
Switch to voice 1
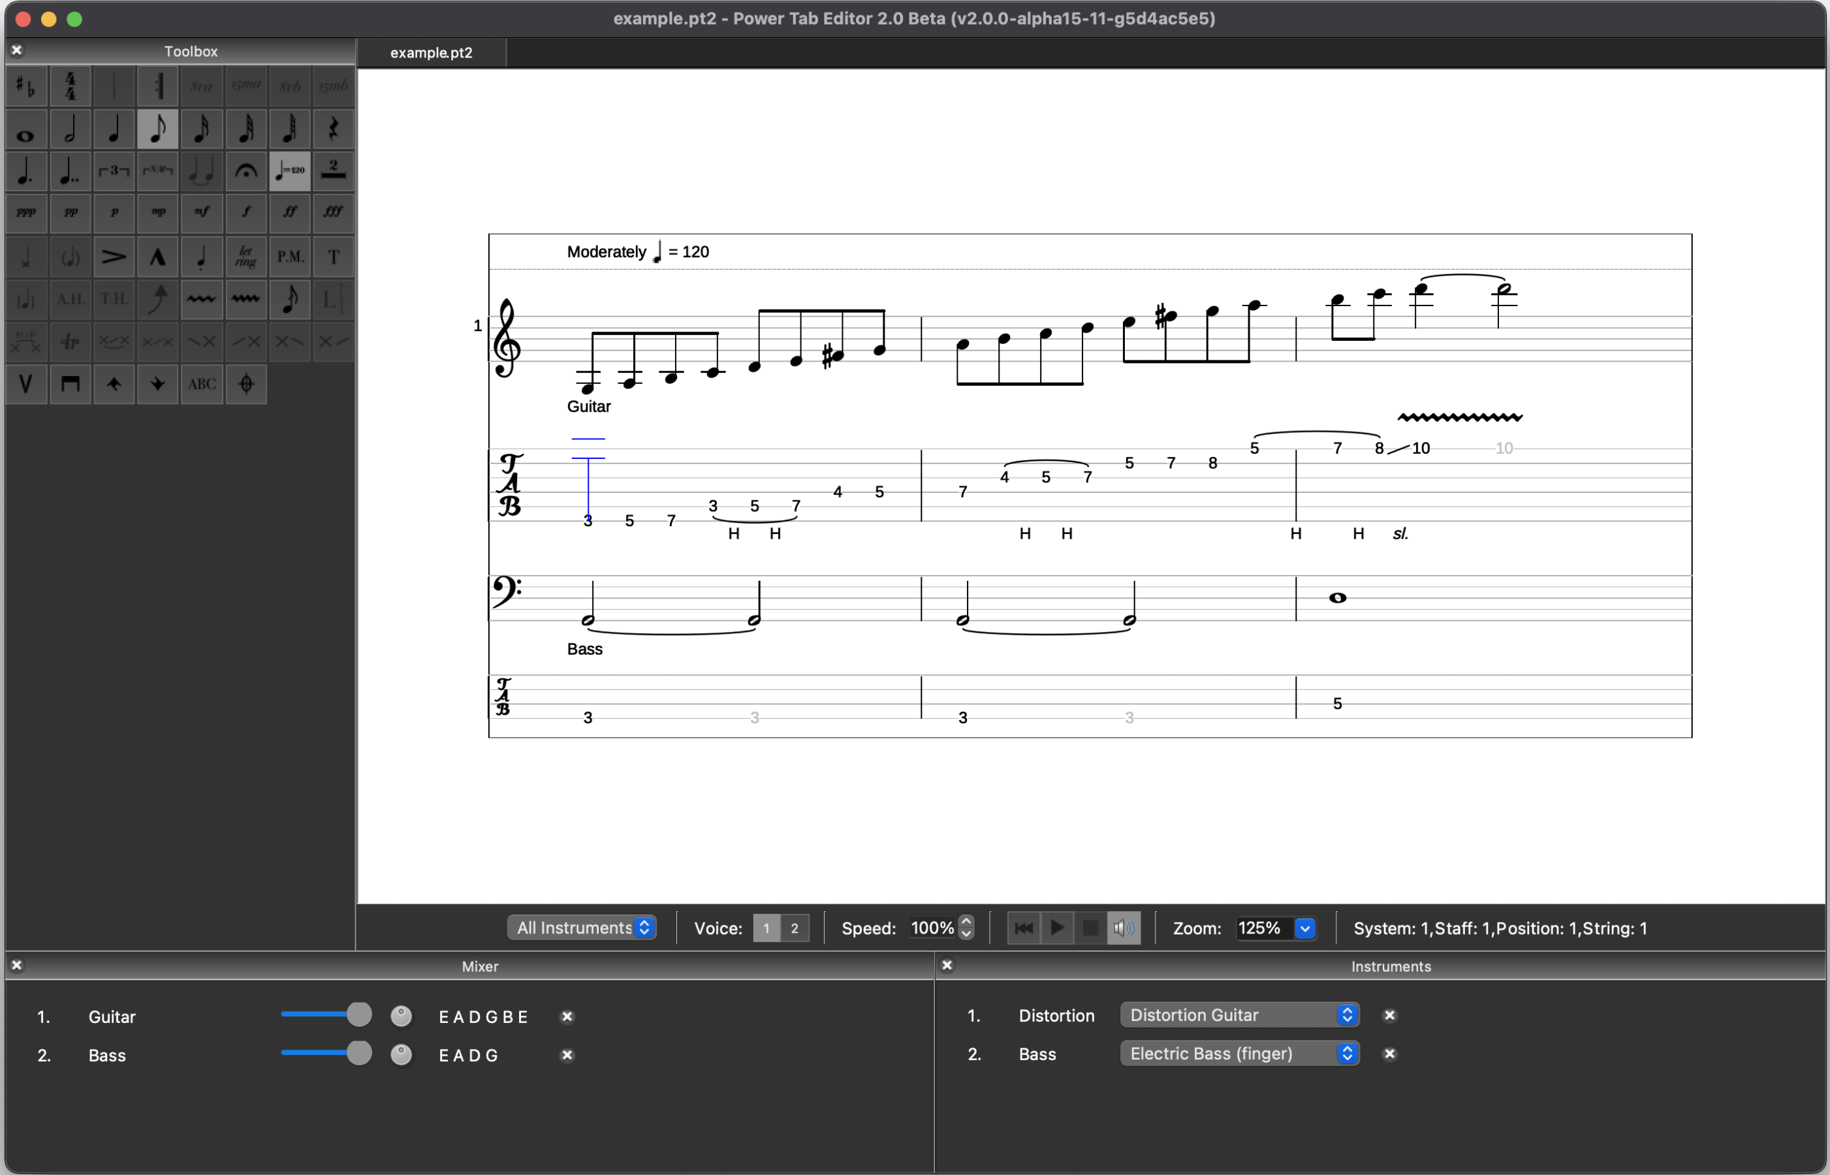[766, 928]
